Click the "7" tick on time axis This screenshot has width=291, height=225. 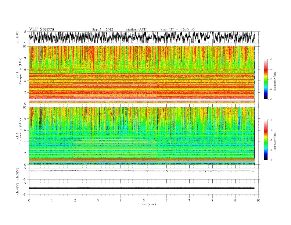point(190,200)
